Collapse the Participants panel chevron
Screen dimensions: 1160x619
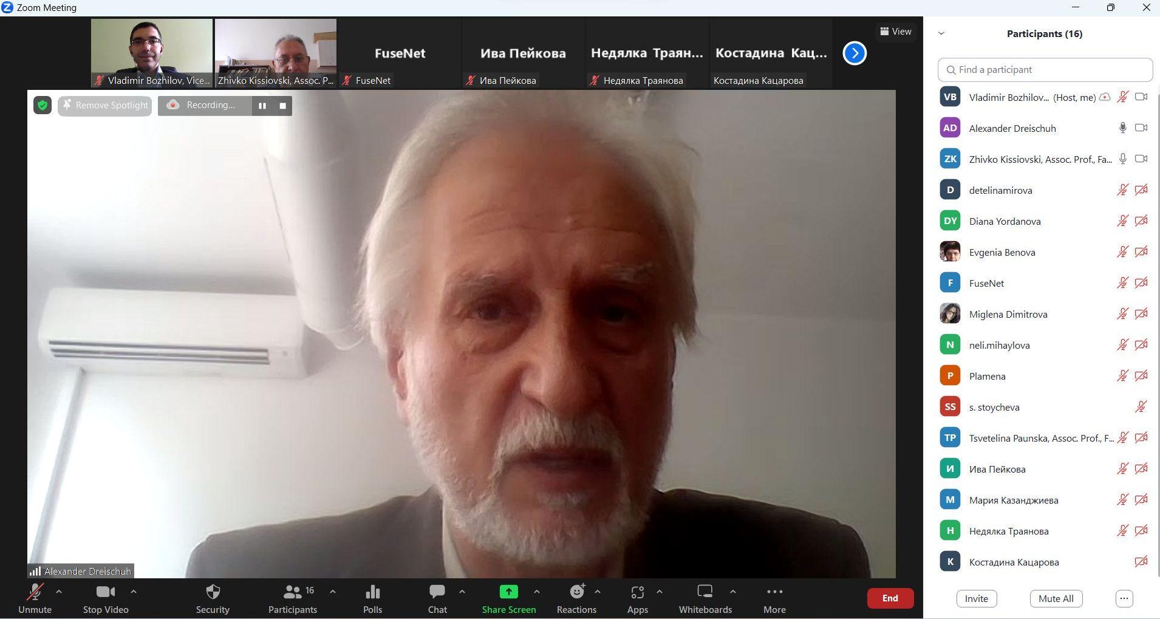click(x=941, y=33)
